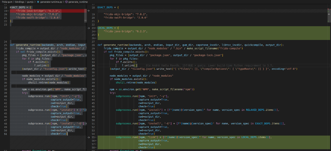Click "EXACT_DEPS = {" in the right pane
The image size is (331, 151).
click(109, 7)
